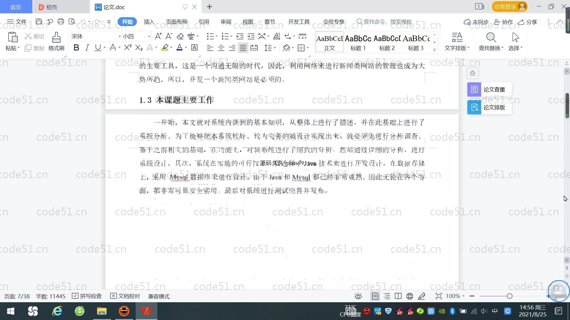Viewport: 570px width, 320px height.
Task: Align text left
Action: [x=210, y=48]
